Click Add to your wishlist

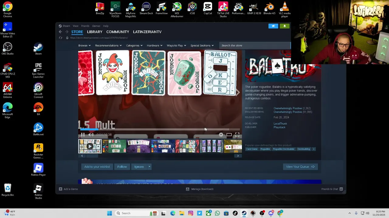tap(97, 167)
